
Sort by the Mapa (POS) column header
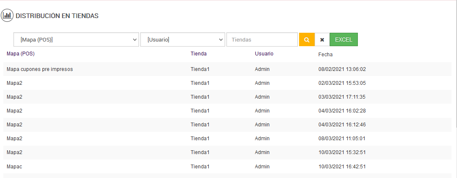[21, 54]
